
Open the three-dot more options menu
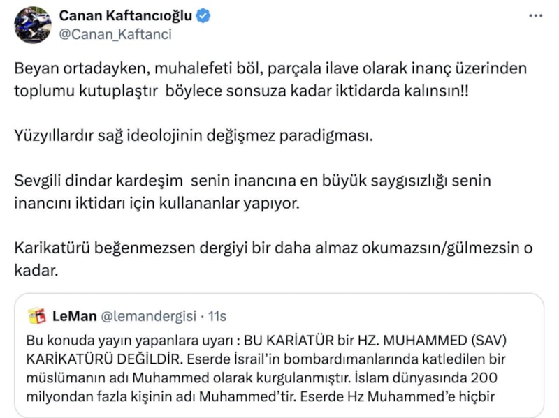coord(535,15)
